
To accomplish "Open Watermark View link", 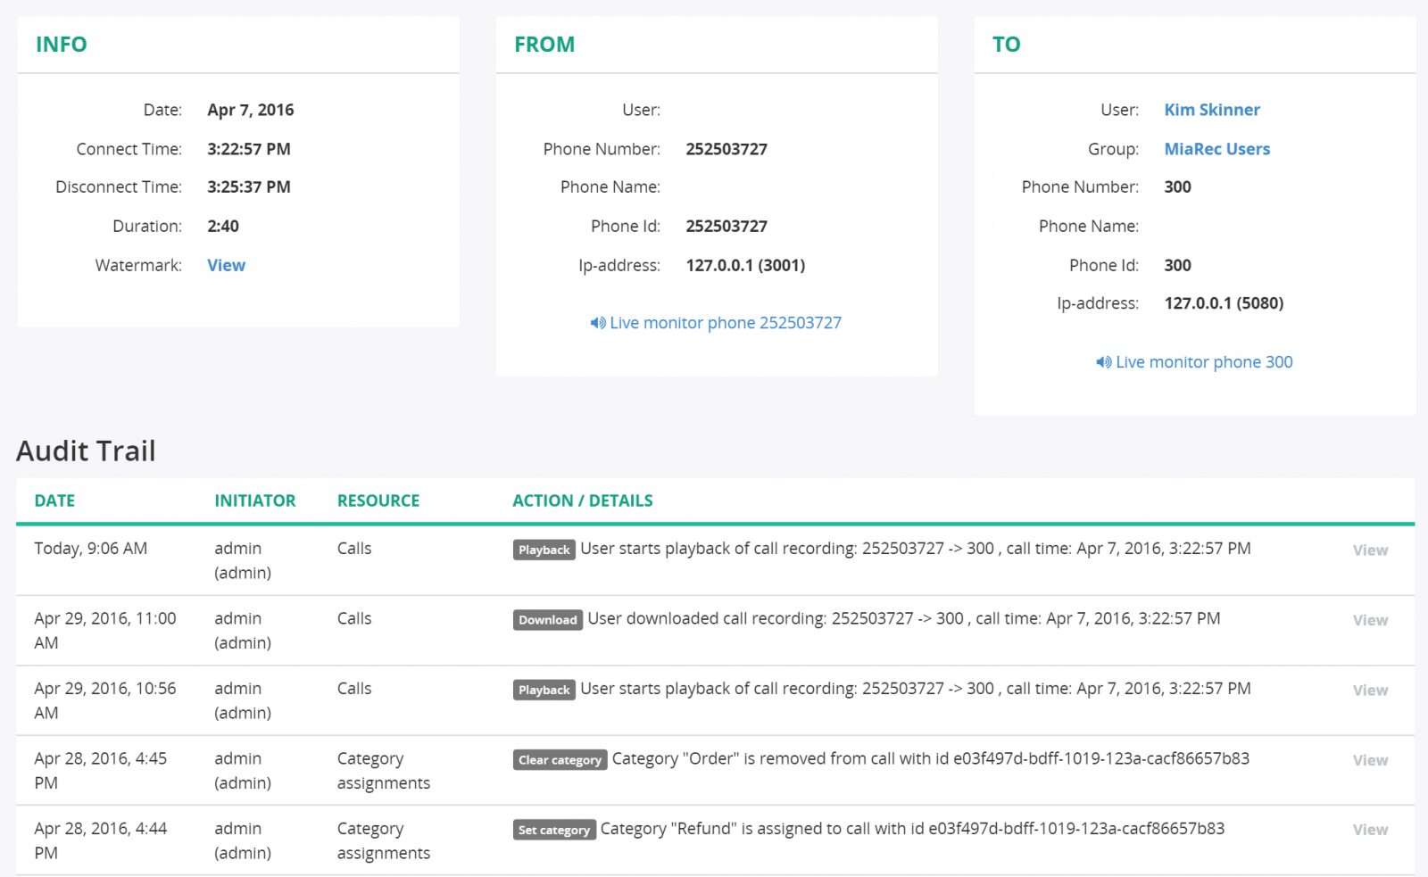I will pyautogui.click(x=226, y=265).
